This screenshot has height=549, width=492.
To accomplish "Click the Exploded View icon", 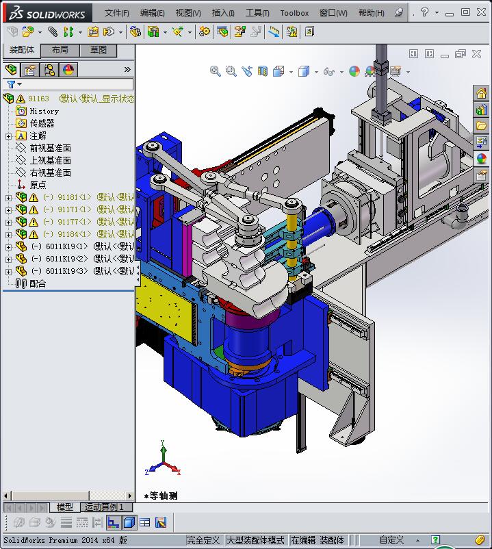I will 239,32.
